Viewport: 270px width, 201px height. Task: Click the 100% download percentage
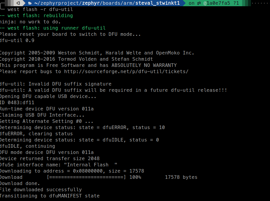pos(135,177)
